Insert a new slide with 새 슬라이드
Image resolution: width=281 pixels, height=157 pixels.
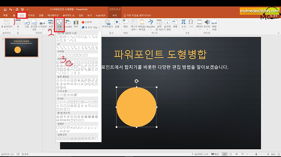tap(7, 24)
